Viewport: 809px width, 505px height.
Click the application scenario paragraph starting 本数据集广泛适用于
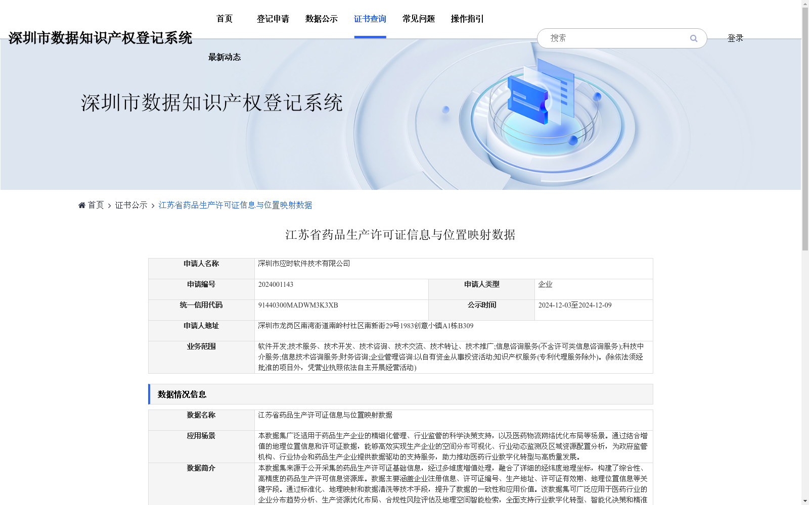click(x=453, y=446)
